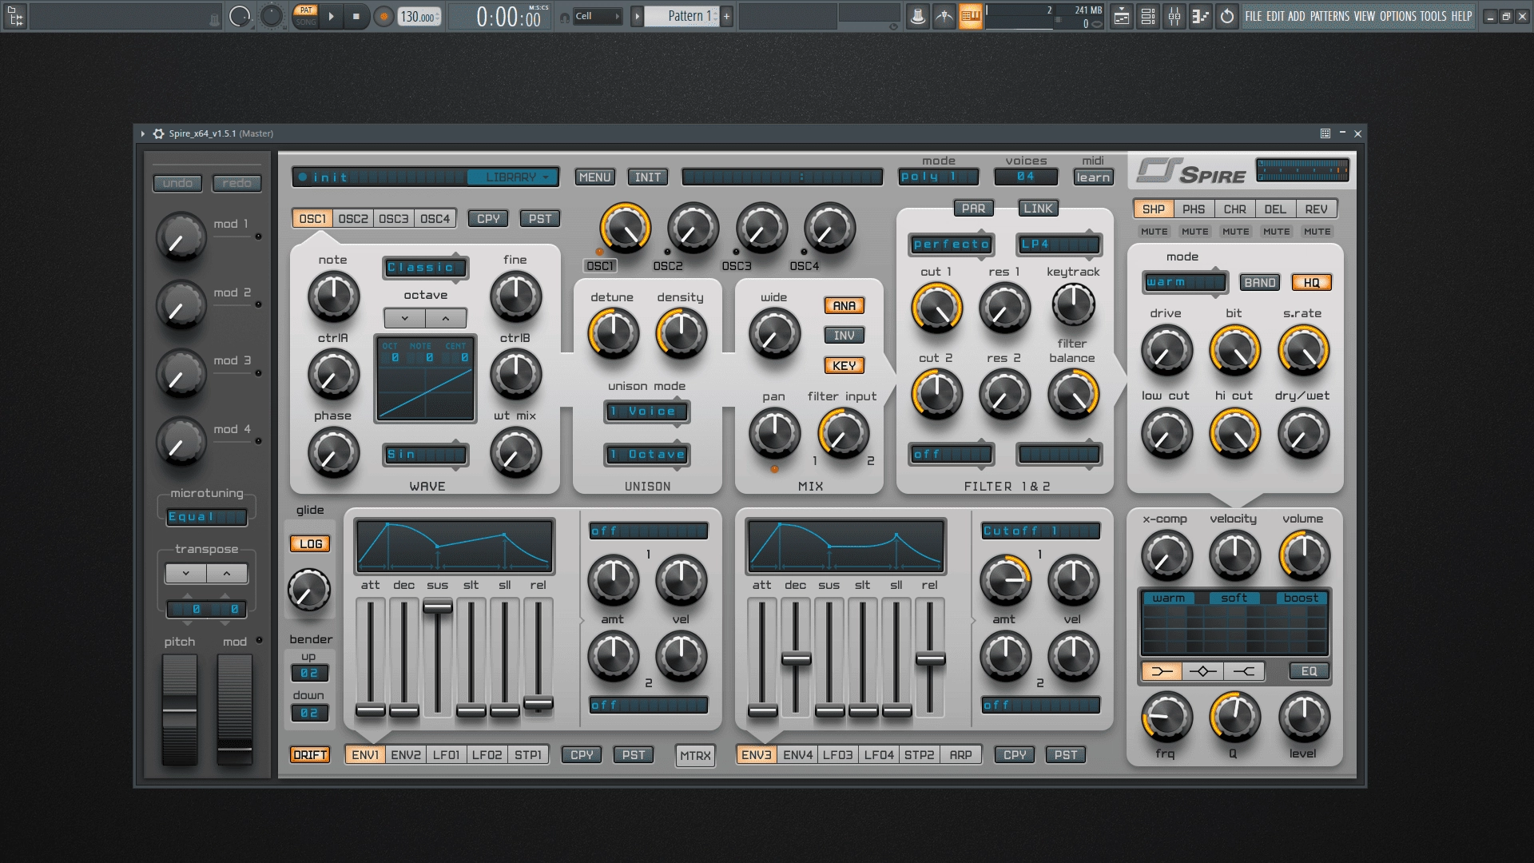Image resolution: width=1534 pixels, height=863 pixels.
Task: Click the circular undo-history arrow icon
Action: (1227, 16)
